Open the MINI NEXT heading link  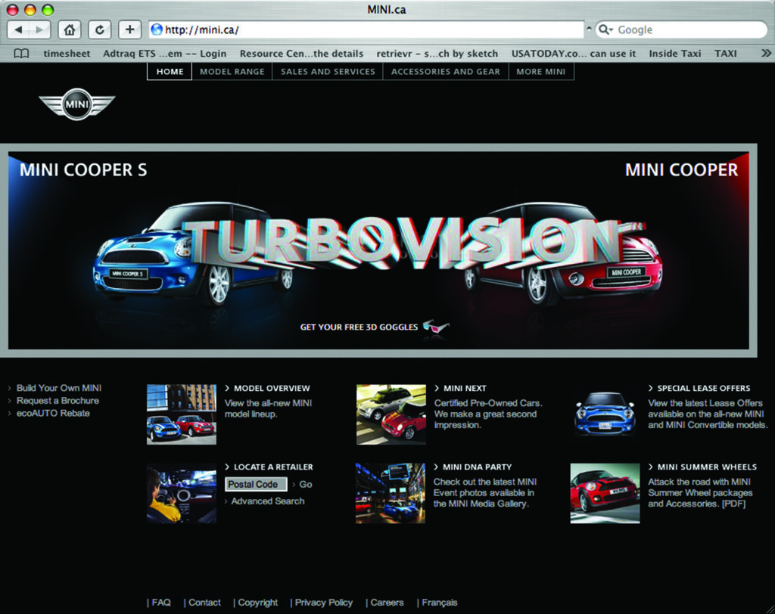[x=465, y=388]
